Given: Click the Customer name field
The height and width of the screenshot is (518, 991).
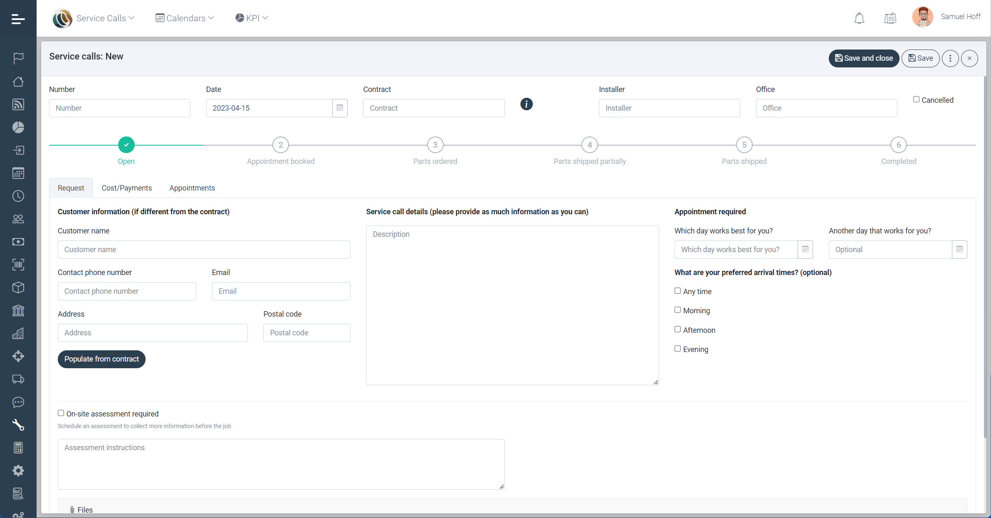Looking at the screenshot, I should [x=204, y=249].
